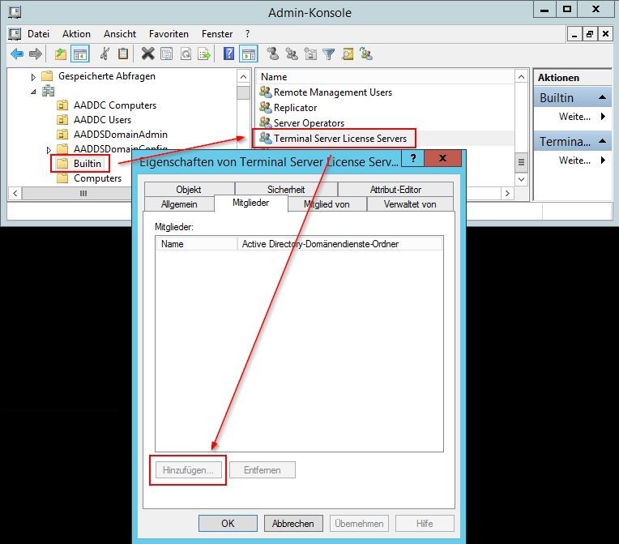Open the Datei menu
The height and width of the screenshot is (544, 619).
pyautogui.click(x=38, y=34)
